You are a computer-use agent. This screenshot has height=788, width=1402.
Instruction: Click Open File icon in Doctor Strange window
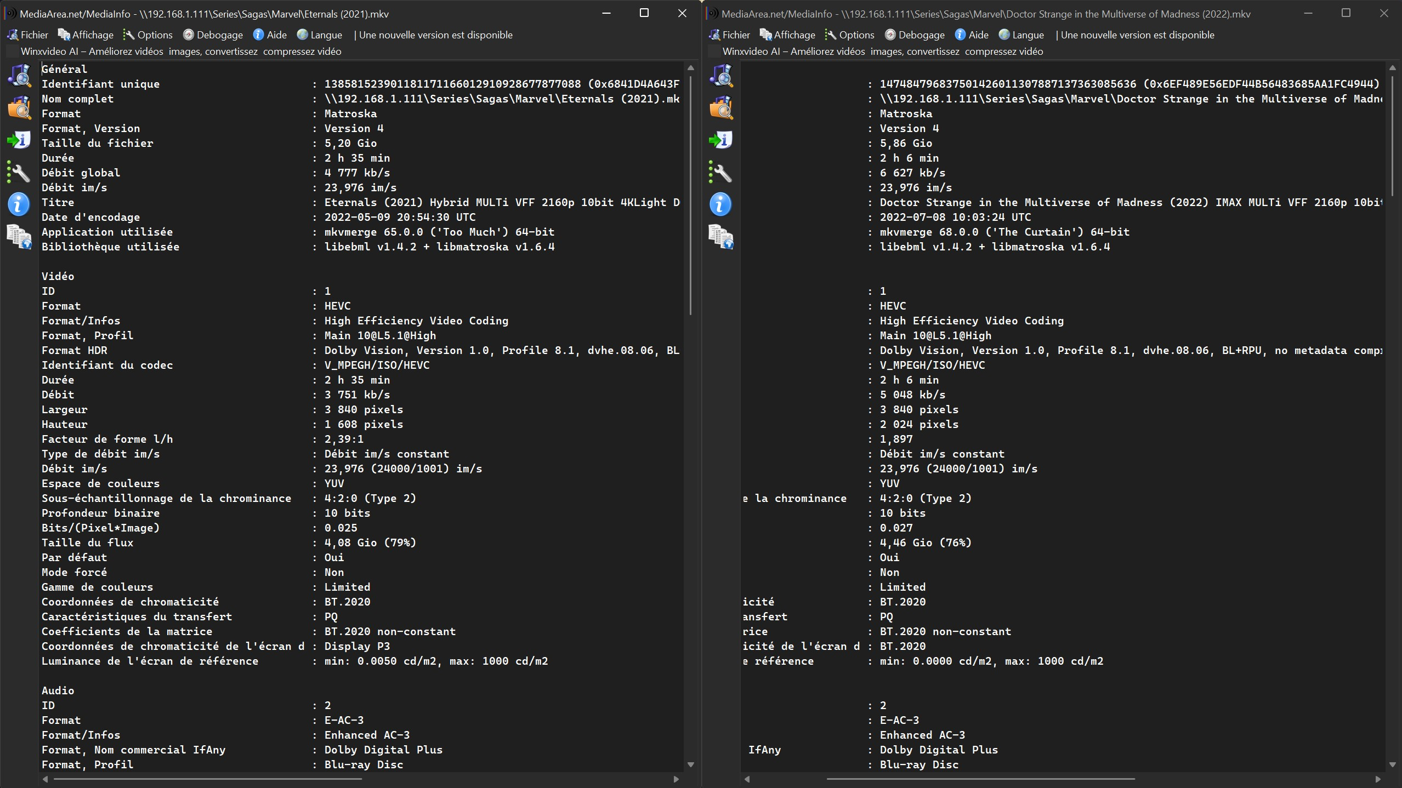[721, 76]
